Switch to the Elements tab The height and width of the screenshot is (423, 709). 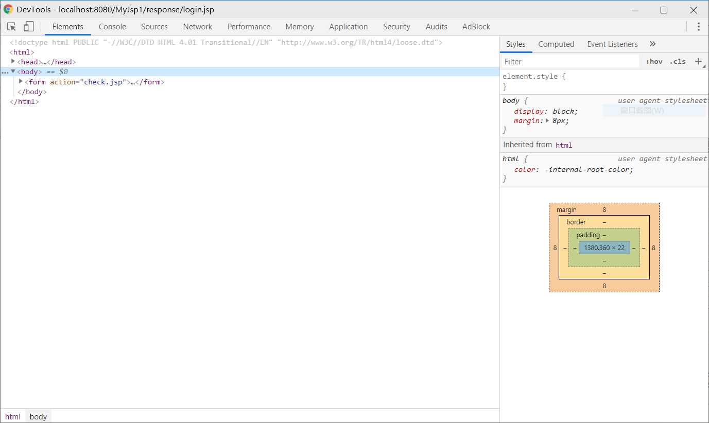(x=67, y=27)
